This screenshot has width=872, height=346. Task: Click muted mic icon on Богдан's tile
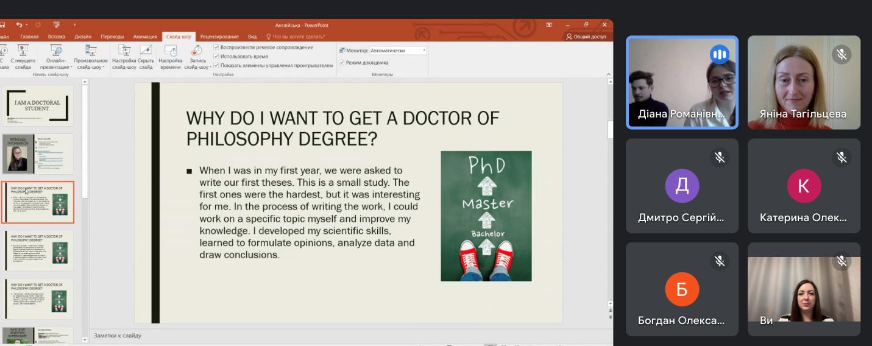point(720,261)
